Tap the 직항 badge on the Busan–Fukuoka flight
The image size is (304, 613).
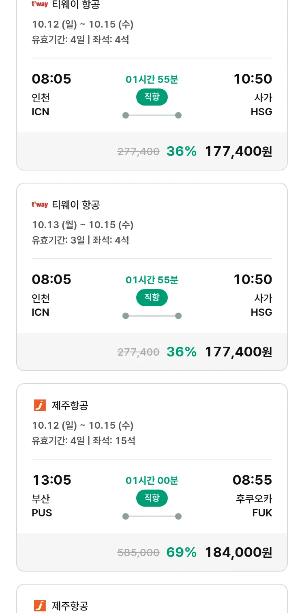click(x=152, y=498)
